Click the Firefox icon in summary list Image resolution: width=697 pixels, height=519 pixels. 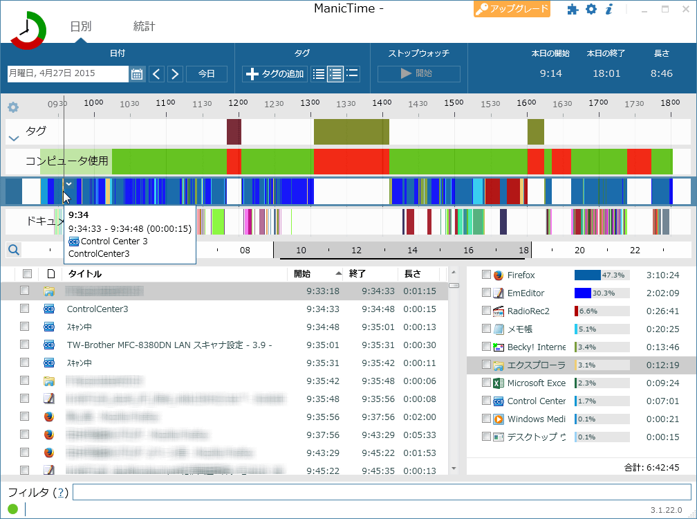point(499,275)
